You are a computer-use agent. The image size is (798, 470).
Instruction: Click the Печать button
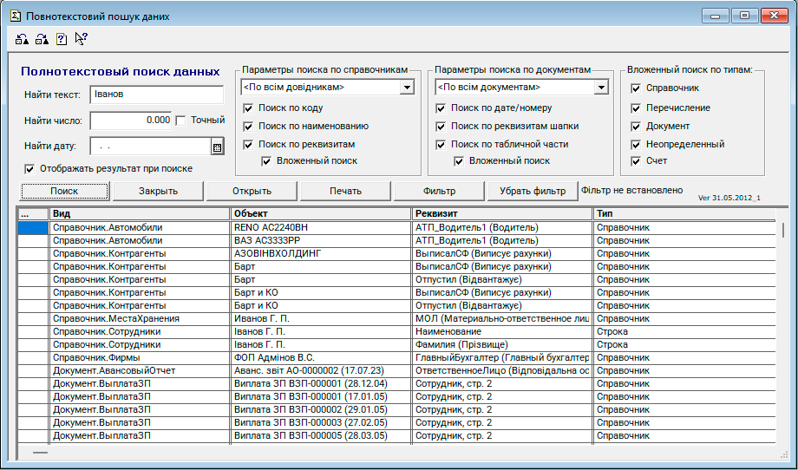(x=345, y=191)
